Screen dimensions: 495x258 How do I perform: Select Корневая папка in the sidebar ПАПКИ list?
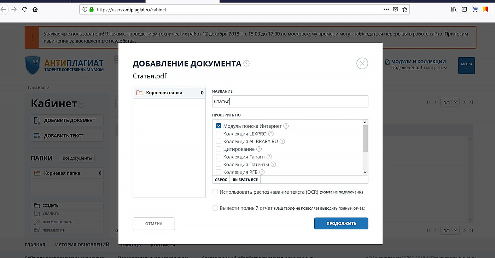(67, 173)
